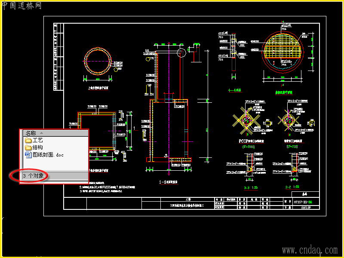Click the www.cndao.com watermark link
Viewport: 344px width, 258px height.
pyautogui.click(x=310, y=250)
